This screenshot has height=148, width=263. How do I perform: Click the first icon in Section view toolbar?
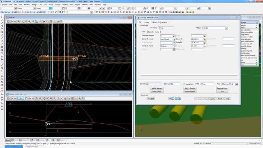(x=8, y=98)
